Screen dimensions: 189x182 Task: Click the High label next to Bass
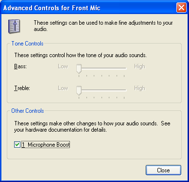pos(139,66)
